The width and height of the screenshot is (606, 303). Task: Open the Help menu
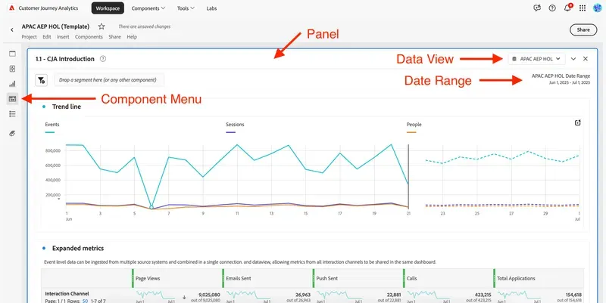(132, 37)
